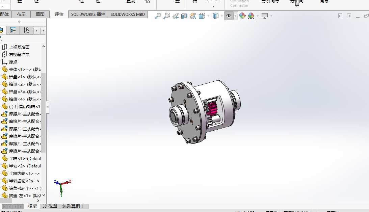Click the part icon of 半轴<1>
The width and height of the screenshot is (369, 212).
coord(4,159)
